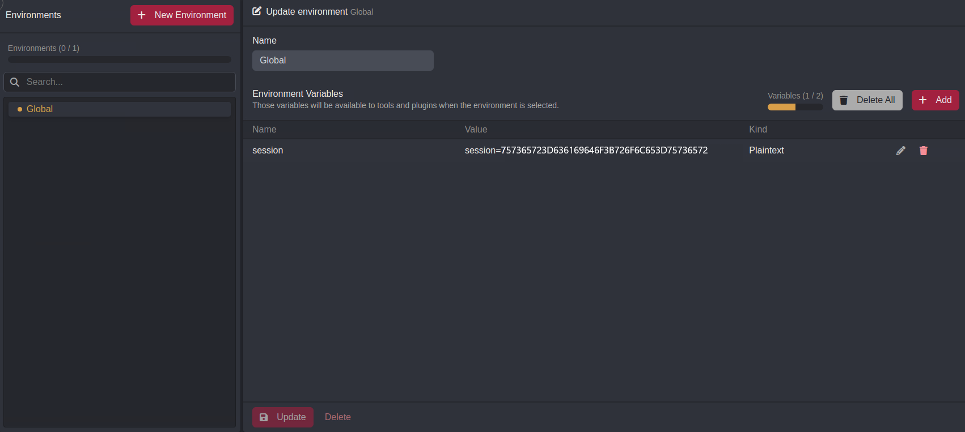This screenshot has height=432, width=965.
Task: Click Update to save the environment
Action: (283, 417)
